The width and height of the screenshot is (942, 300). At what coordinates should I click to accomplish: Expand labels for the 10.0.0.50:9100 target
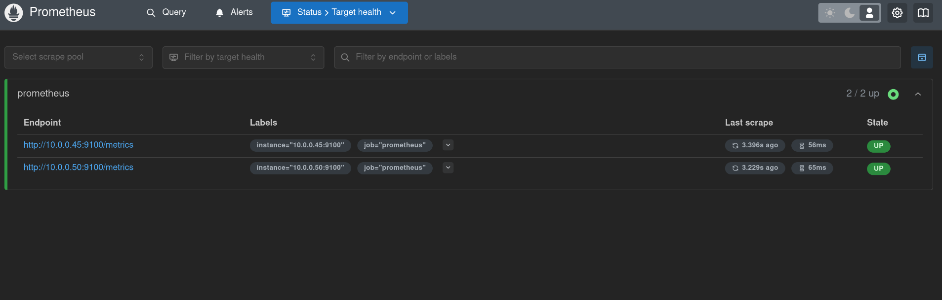448,167
